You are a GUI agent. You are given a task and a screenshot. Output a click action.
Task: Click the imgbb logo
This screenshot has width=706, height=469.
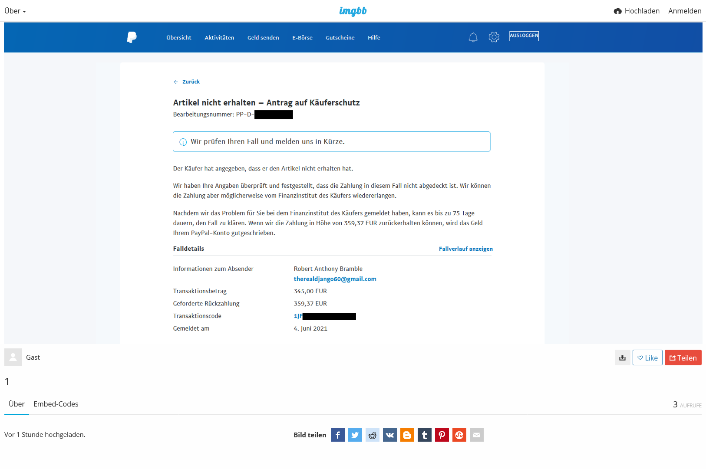[353, 11]
